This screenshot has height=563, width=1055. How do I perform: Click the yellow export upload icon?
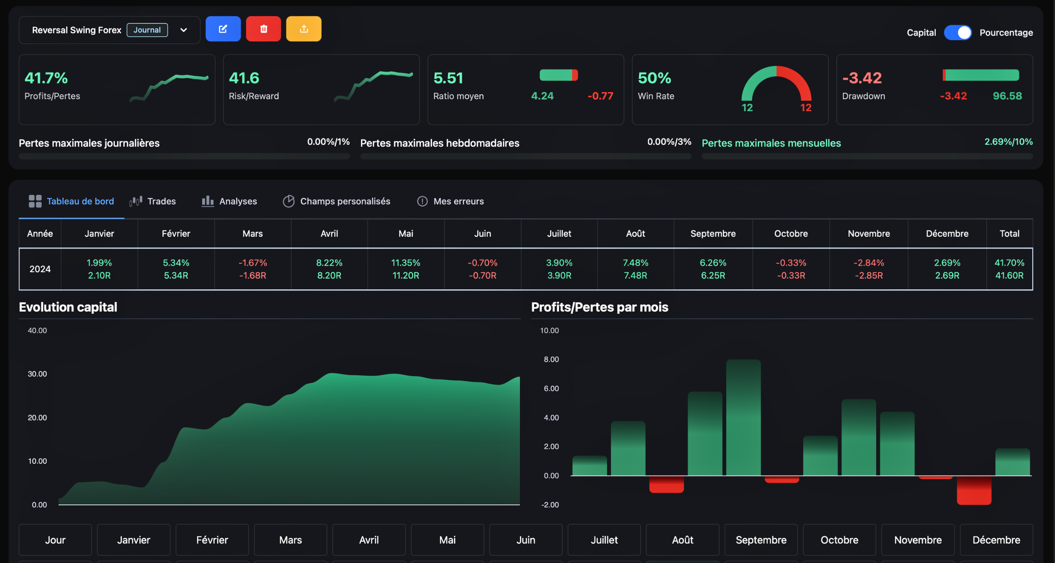(x=304, y=29)
